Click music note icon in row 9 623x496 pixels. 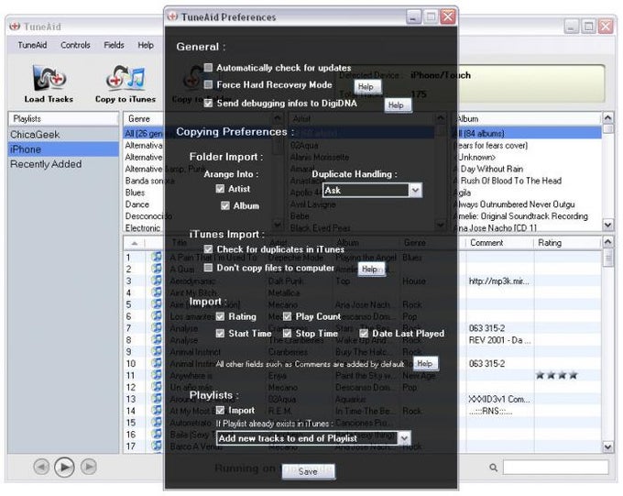coord(156,352)
